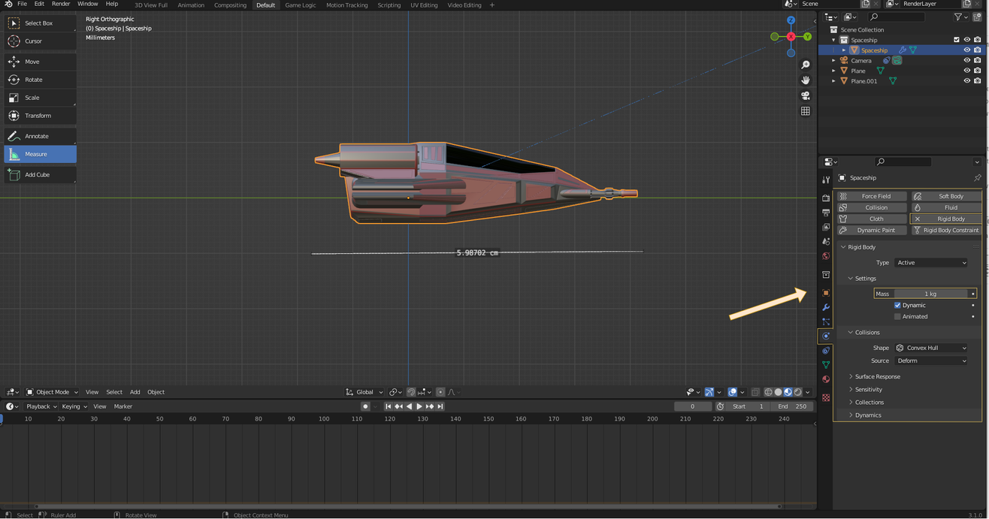Switch to the Scripting workspace tab
This screenshot has width=989, height=519.
(389, 5)
